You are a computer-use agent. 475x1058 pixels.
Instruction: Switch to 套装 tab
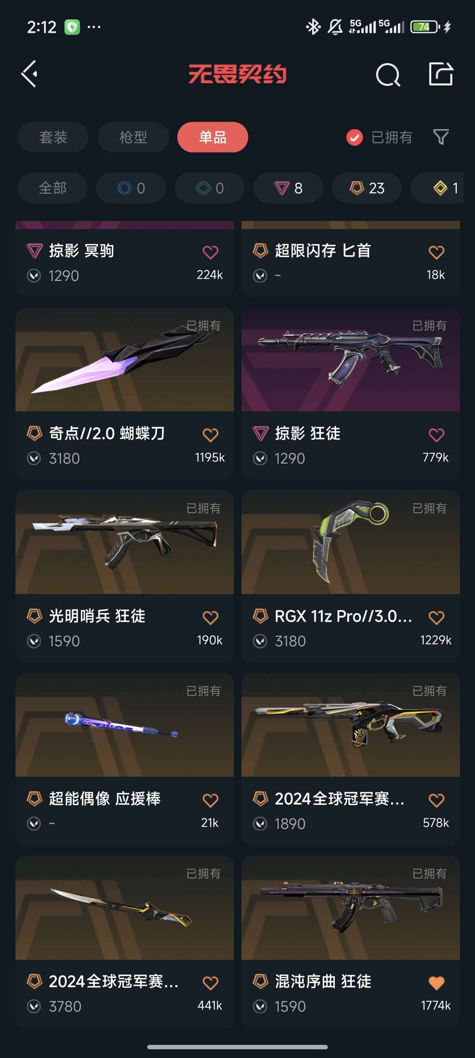[x=53, y=137]
